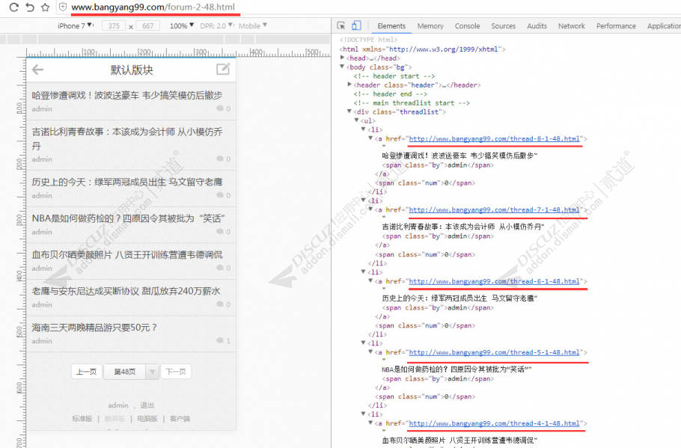Switch to the Elements tab
Image resolution: width=681 pixels, height=448 pixels.
pyautogui.click(x=391, y=26)
